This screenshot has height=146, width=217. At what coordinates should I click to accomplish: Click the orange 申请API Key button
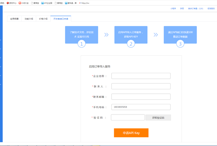point(131,133)
